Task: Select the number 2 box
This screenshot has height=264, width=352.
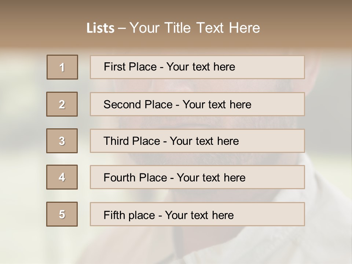Action: click(x=62, y=104)
